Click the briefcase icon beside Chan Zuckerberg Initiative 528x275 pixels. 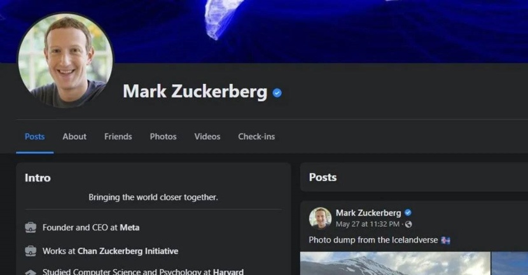coord(31,251)
